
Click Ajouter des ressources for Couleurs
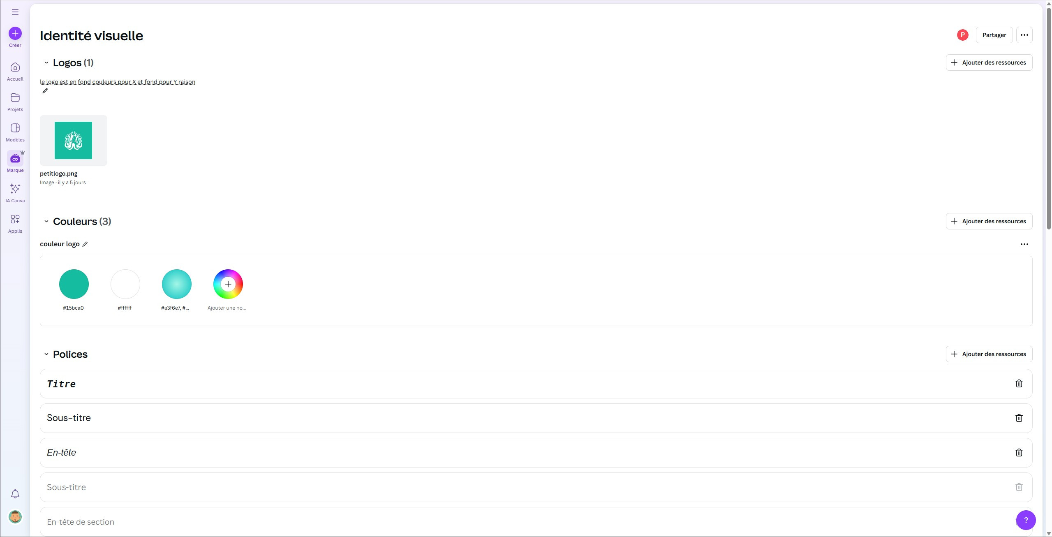(989, 221)
